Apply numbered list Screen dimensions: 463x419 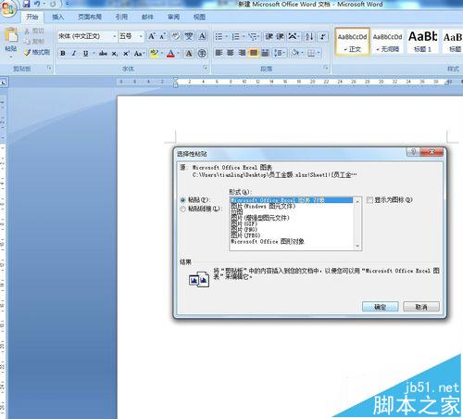pos(236,37)
